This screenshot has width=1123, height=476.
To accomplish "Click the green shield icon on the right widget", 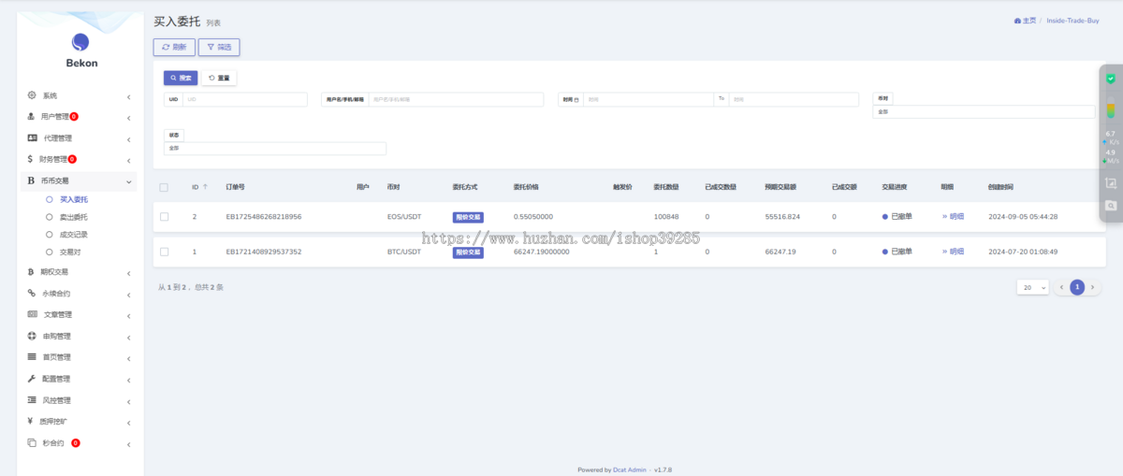I will pyautogui.click(x=1111, y=78).
